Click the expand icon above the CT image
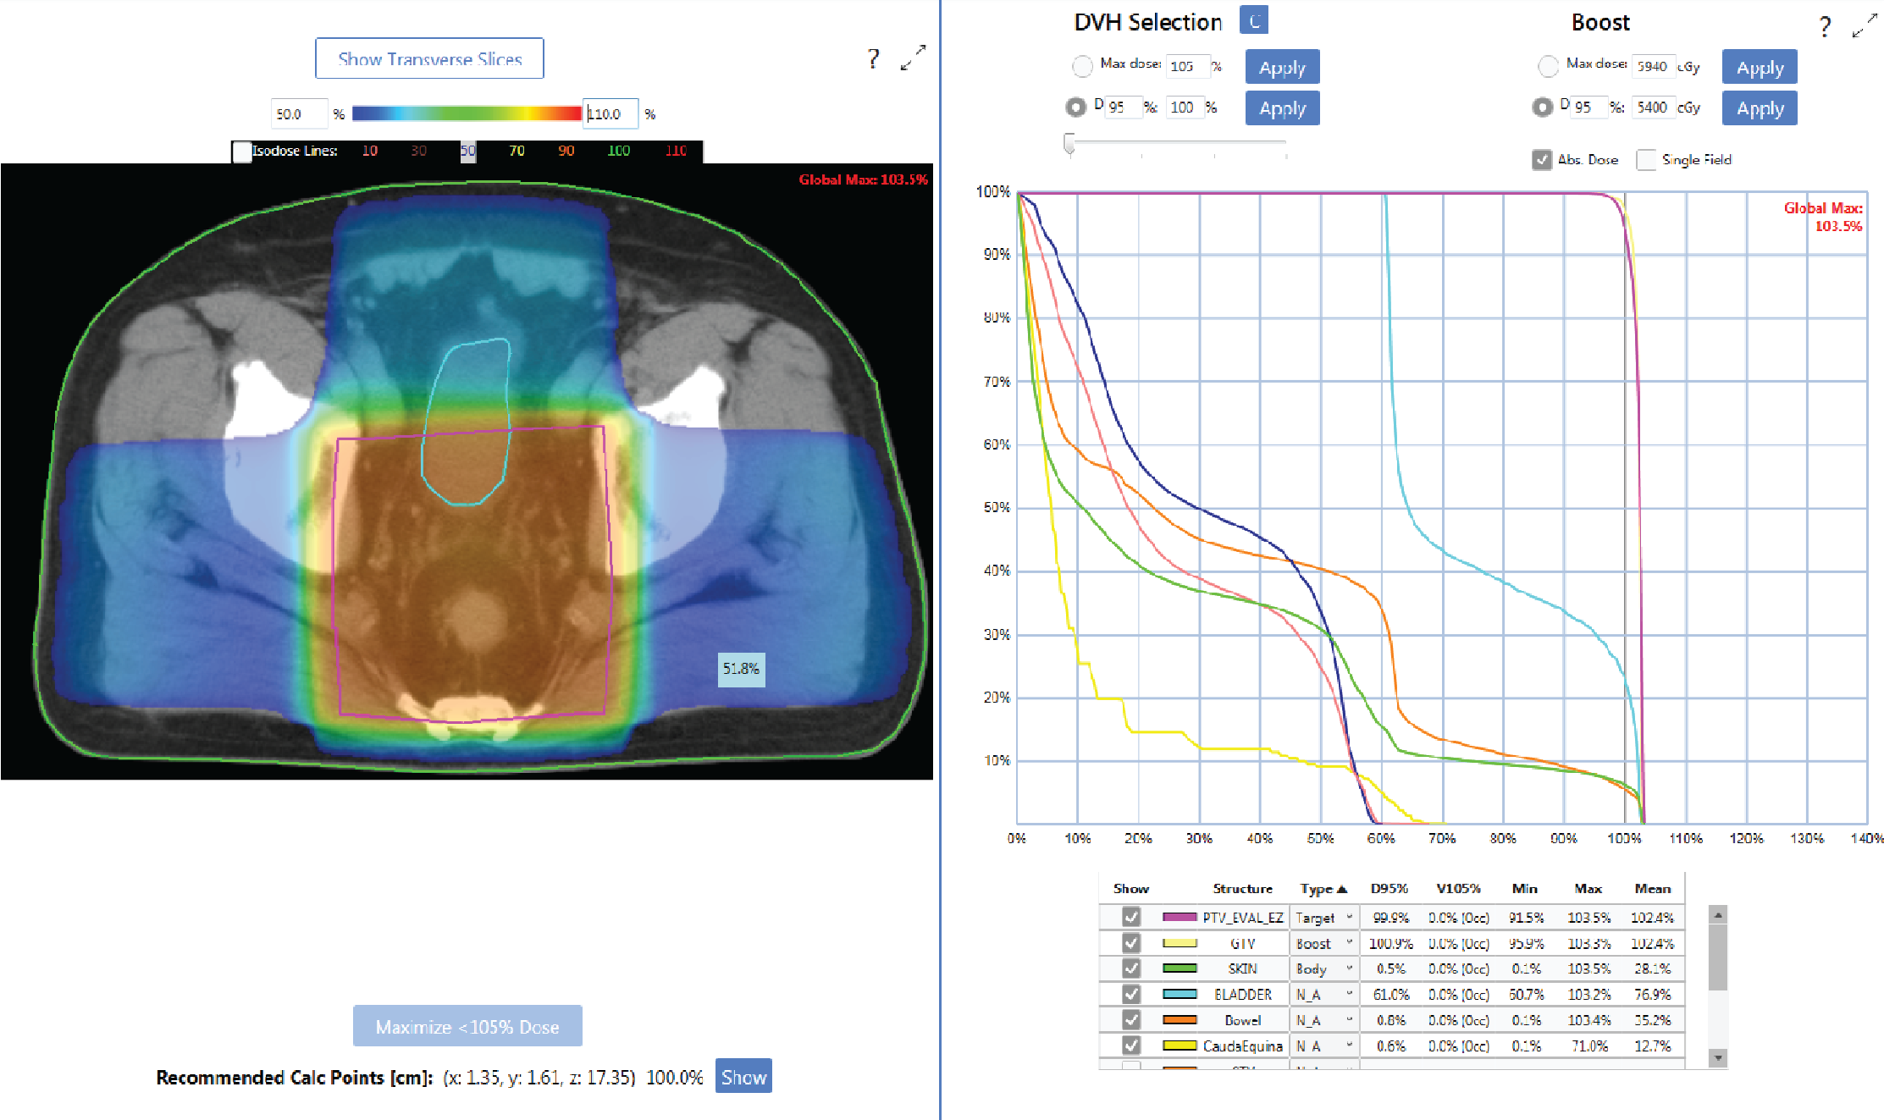 (x=913, y=58)
